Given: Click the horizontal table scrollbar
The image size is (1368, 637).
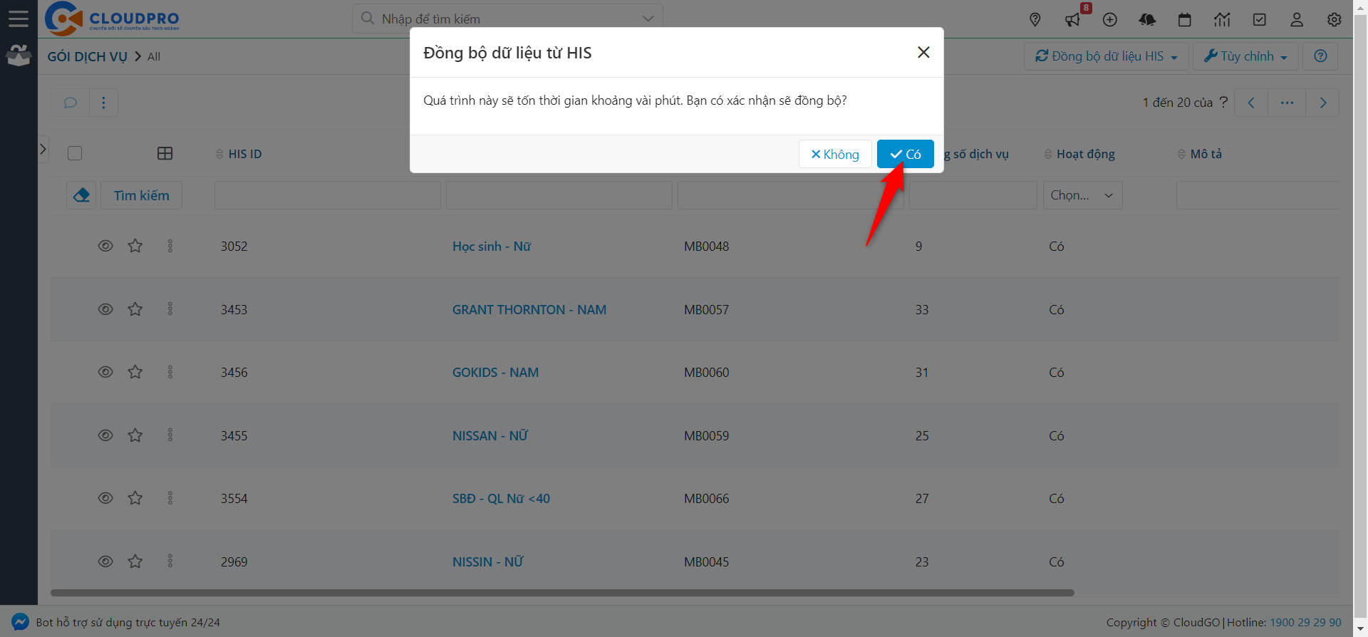Looking at the screenshot, I should tap(562, 593).
